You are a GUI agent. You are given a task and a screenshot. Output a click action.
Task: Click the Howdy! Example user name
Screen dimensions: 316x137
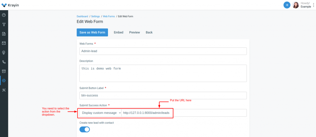pos(306,5)
